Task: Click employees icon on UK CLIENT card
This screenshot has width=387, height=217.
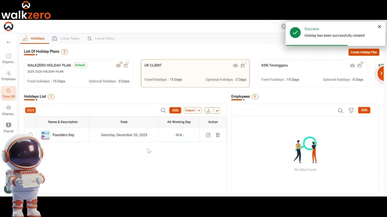Action: [235, 65]
